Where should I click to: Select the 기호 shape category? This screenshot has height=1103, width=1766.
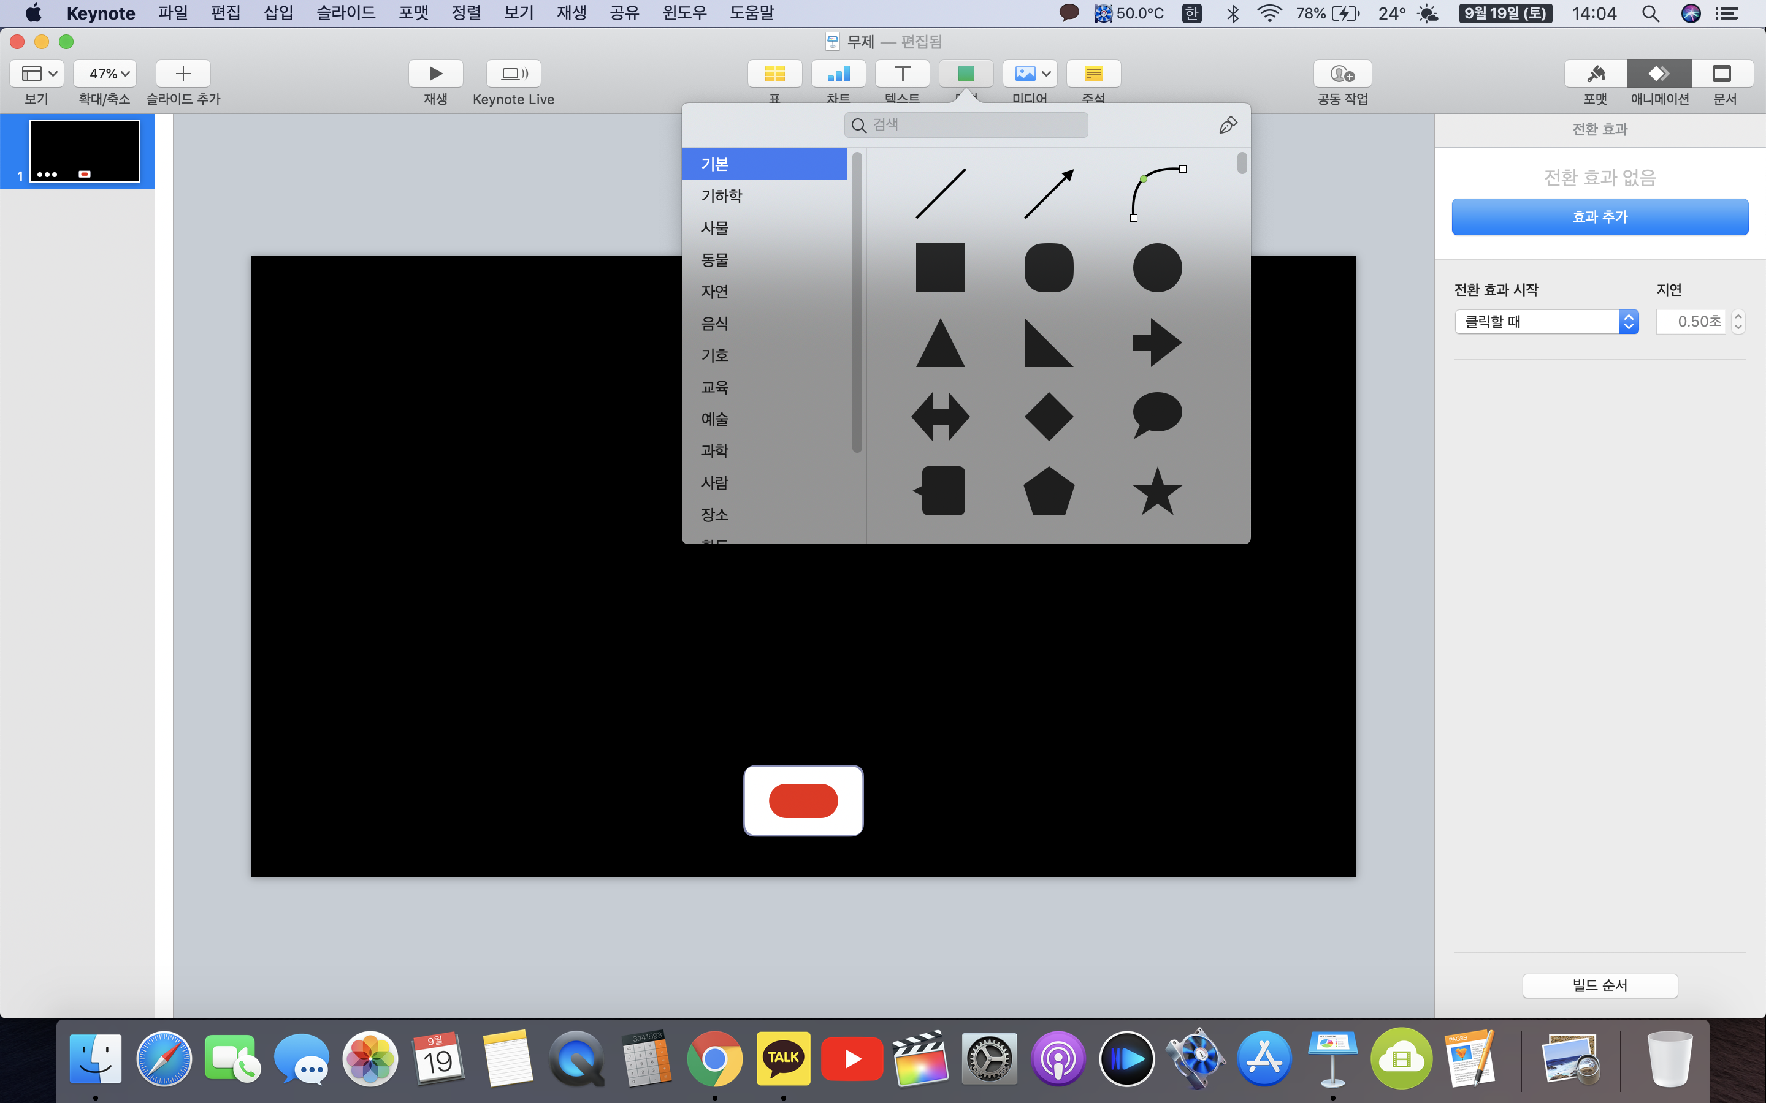coord(764,355)
